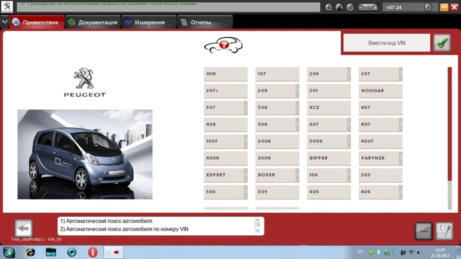This screenshot has height=259, width=461.
Task: Pick the 4007 model
Action: tap(380, 141)
